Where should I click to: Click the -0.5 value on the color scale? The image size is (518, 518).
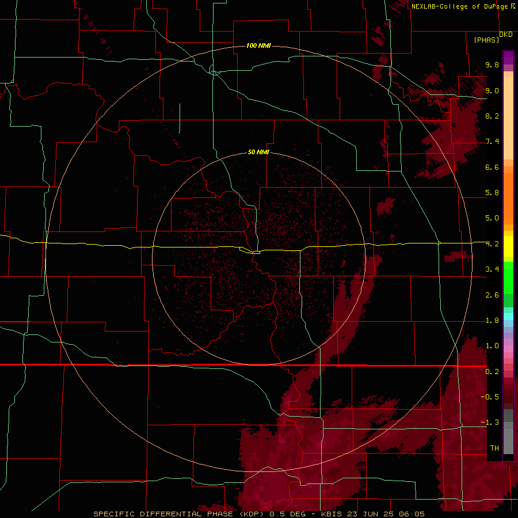(490, 397)
